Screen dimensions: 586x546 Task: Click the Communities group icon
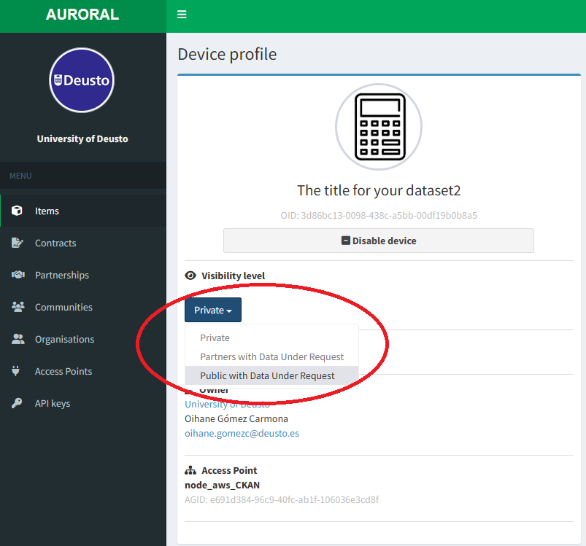[x=18, y=307]
